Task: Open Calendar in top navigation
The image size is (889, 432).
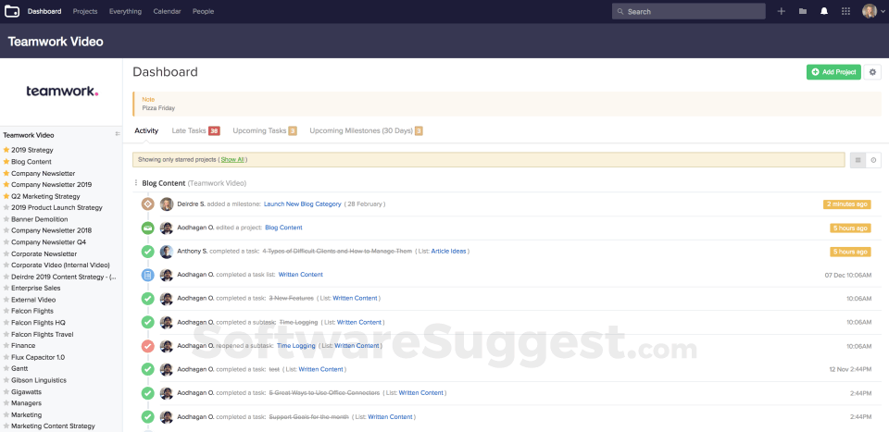Action: [x=167, y=11]
